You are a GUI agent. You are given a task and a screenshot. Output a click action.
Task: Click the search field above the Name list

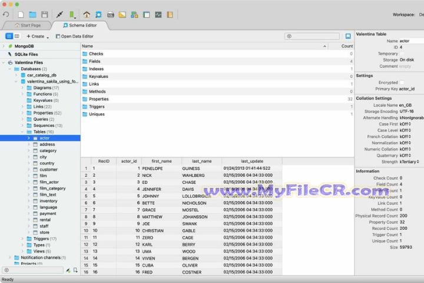312,36
